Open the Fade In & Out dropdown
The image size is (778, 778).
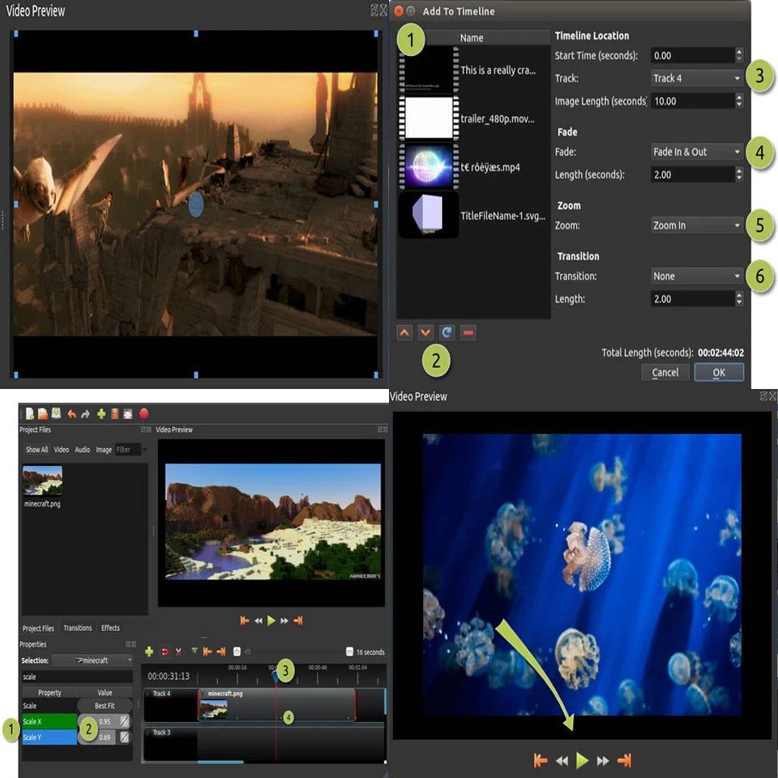pos(695,152)
